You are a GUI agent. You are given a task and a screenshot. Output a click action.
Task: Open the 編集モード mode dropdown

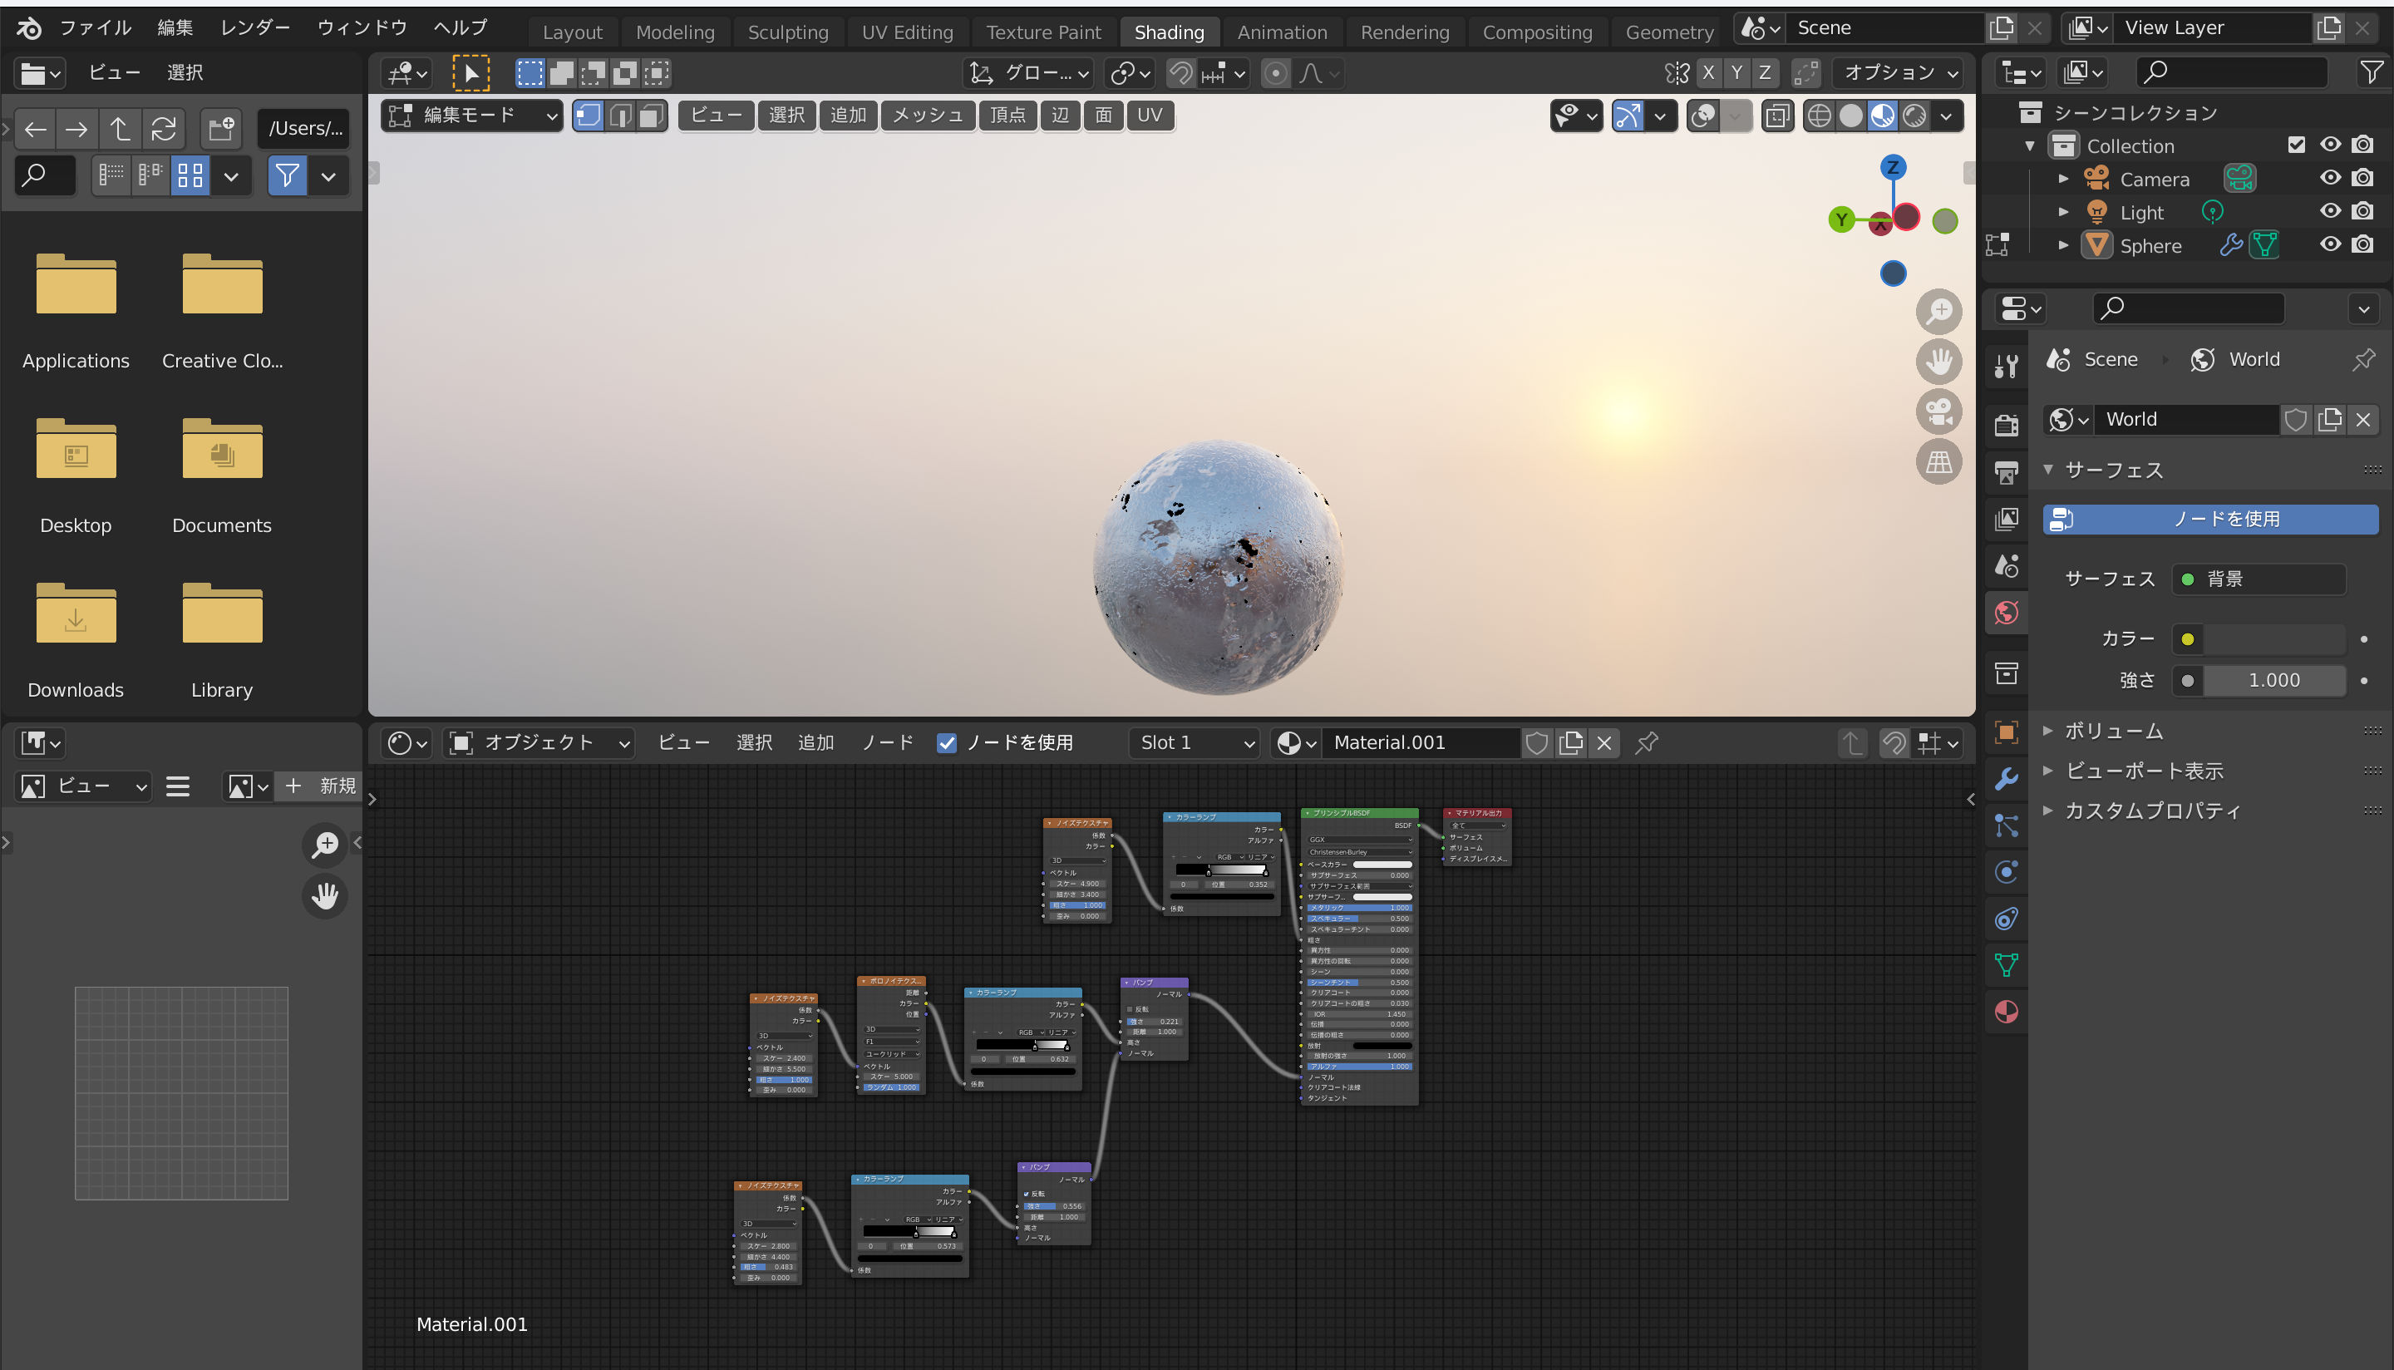(x=473, y=116)
